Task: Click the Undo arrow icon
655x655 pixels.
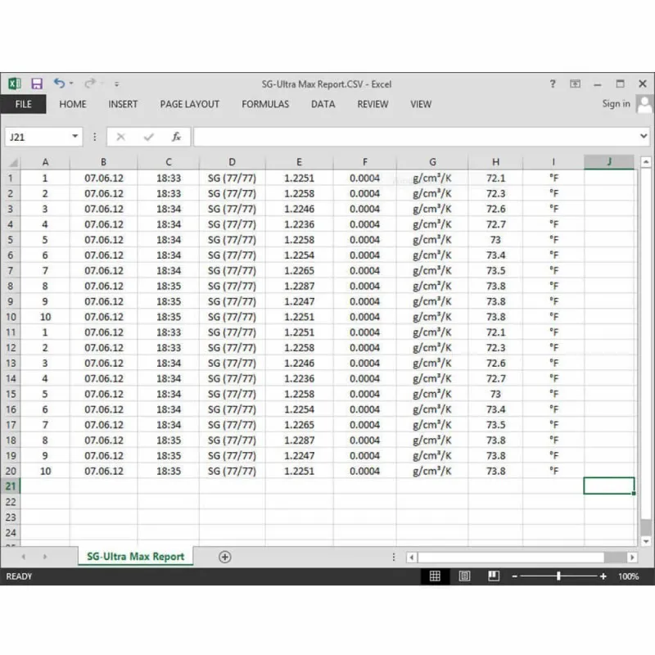Action: 59,84
